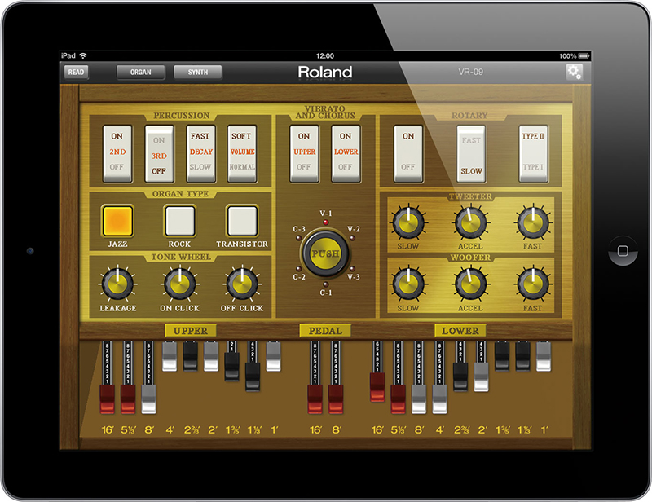Click the tone wheel Off Click knob

click(x=240, y=283)
